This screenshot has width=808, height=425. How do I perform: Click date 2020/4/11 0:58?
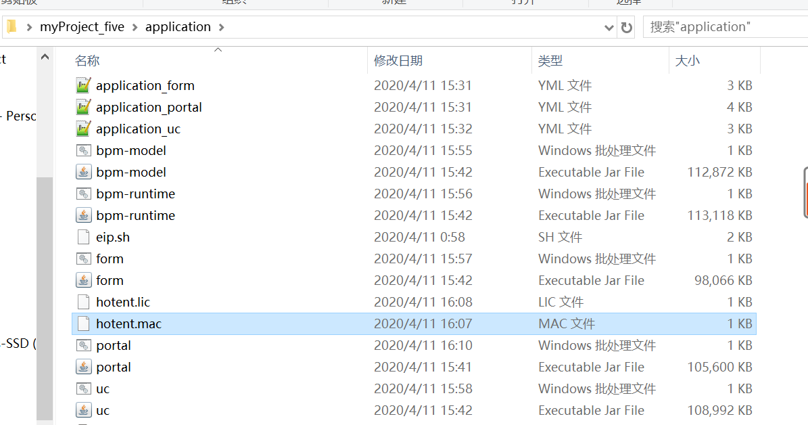419,238
